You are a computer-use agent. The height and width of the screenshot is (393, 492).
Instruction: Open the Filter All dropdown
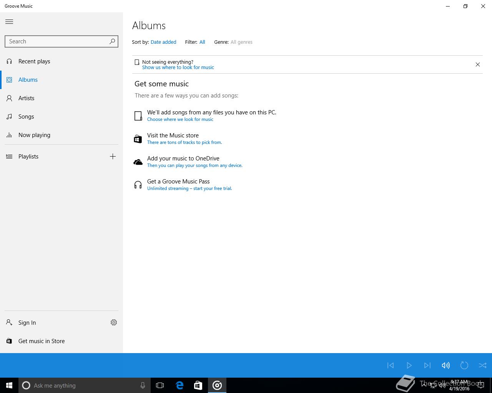click(x=202, y=42)
